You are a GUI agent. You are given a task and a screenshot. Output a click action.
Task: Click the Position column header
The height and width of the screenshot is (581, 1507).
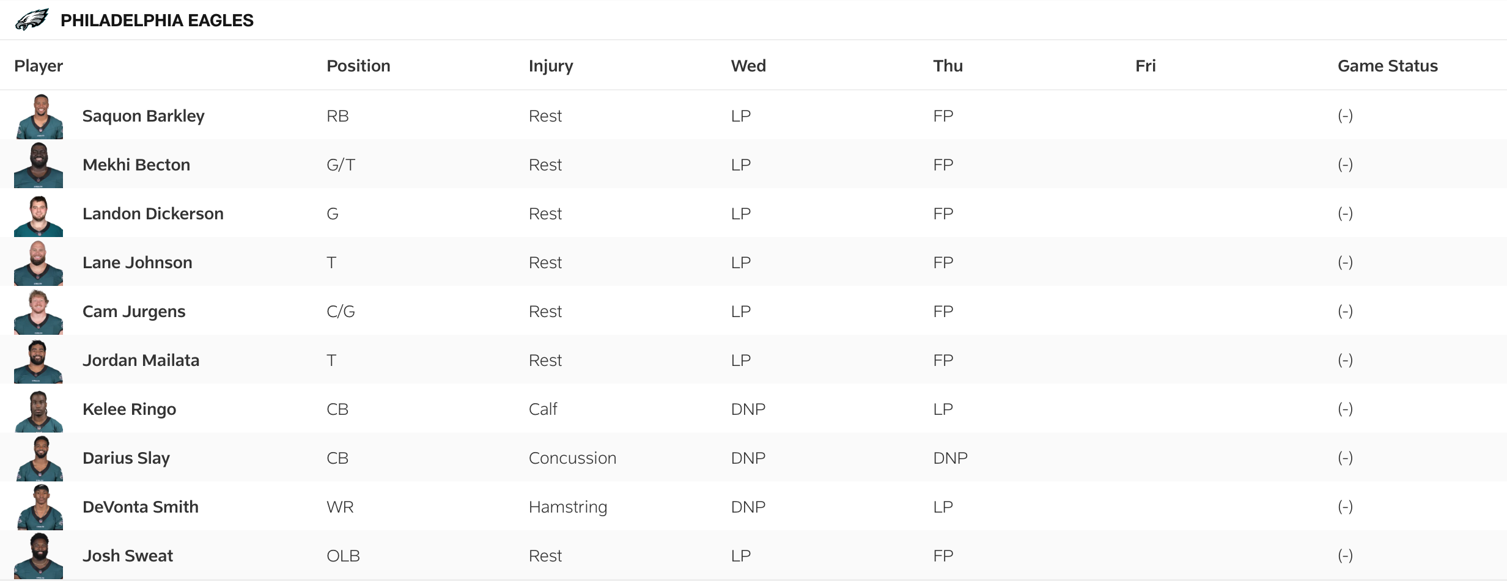pos(358,66)
